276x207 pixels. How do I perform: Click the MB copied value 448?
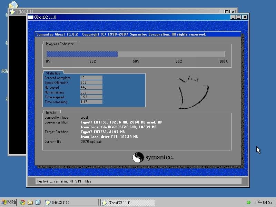91,87
